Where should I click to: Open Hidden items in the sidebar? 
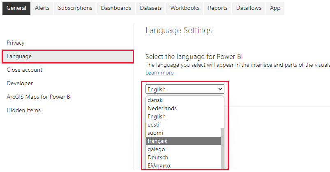[x=23, y=110]
